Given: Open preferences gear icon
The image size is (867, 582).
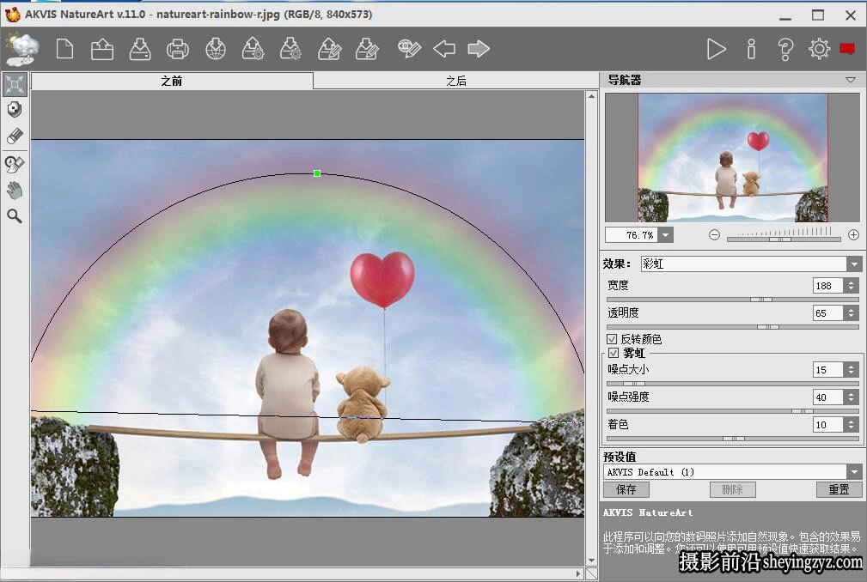Looking at the screenshot, I should 819,49.
